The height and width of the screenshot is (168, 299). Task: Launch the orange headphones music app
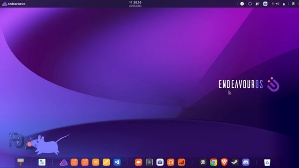coord(171,162)
